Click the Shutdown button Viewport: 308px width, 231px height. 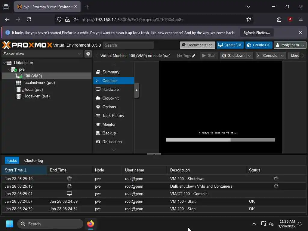[233, 56]
